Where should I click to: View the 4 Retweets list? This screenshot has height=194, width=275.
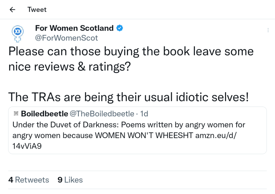(29, 180)
